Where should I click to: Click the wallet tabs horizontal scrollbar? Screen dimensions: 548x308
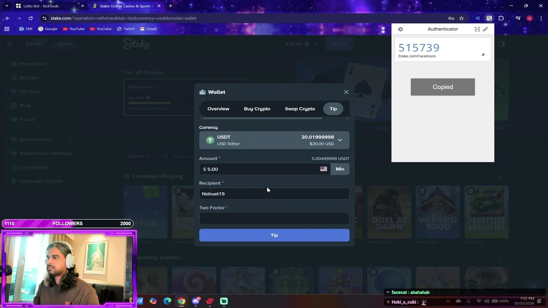click(262, 118)
